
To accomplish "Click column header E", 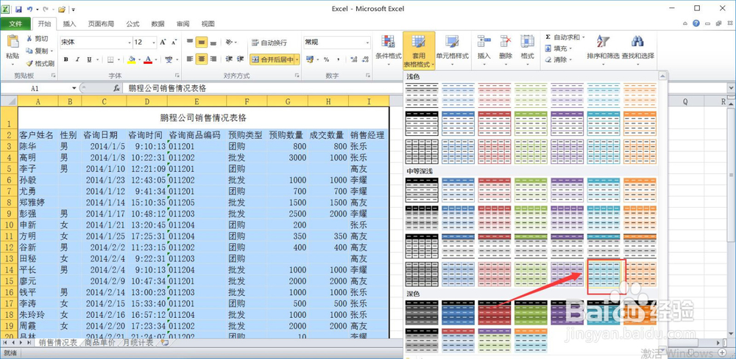I will click(197, 101).
